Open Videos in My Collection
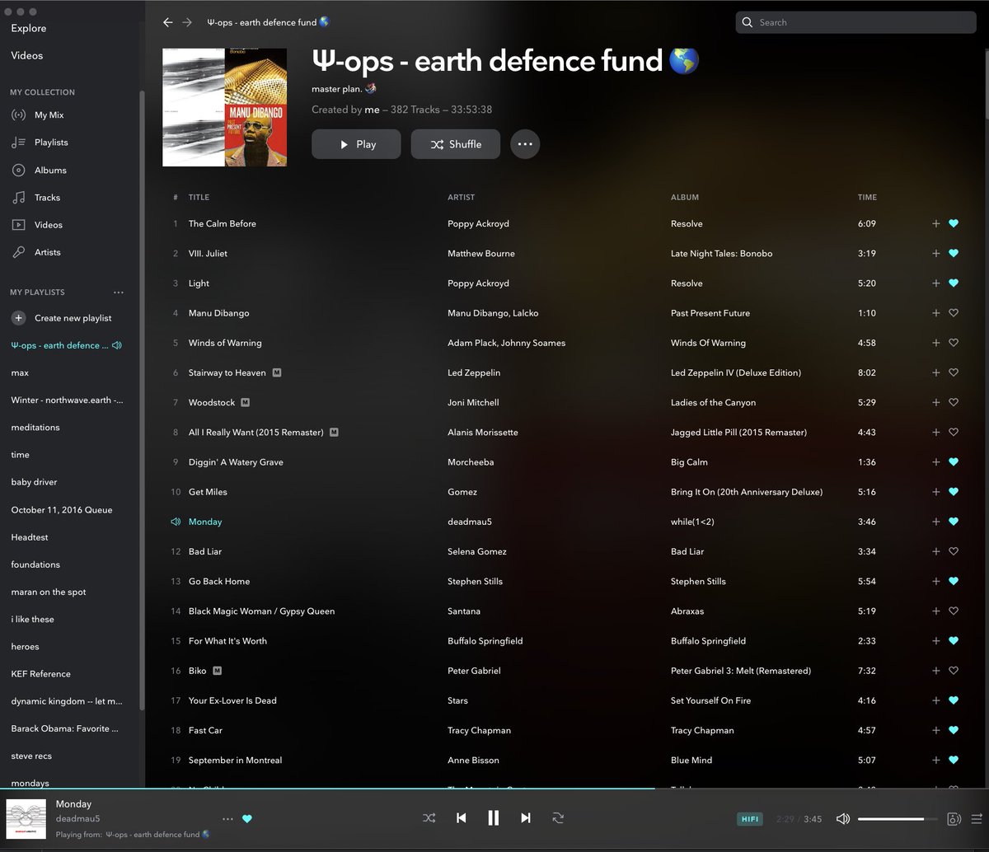Viewport: 989px width, 852px height. pos(48,225)
